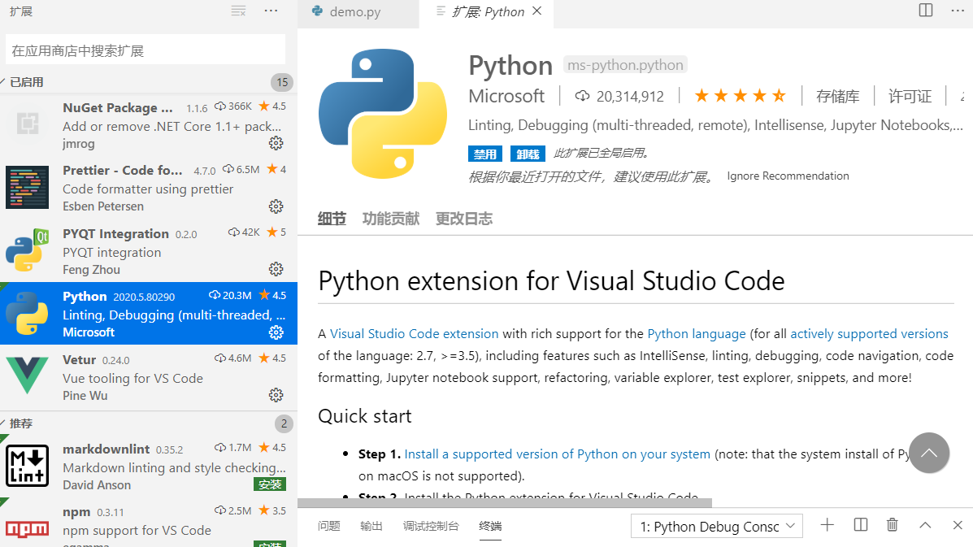
Task: Open the Install a supported version of Python link
Action: [x=558, y=454]
